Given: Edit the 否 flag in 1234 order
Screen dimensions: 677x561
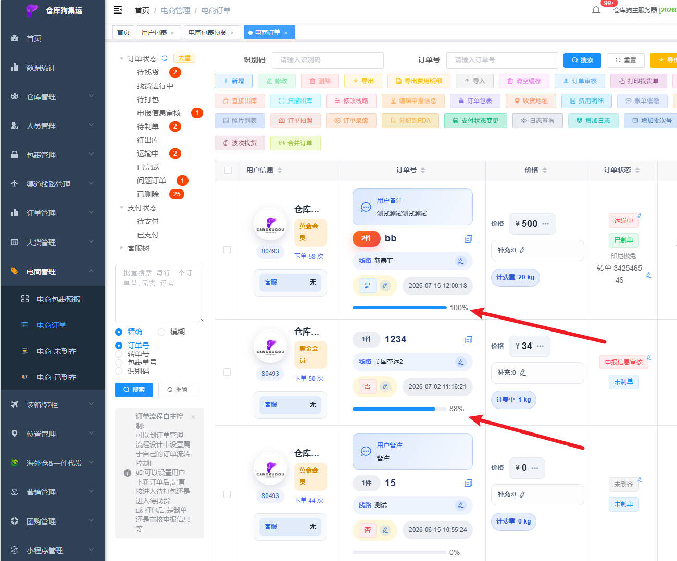Looking at the screenshot, I should (x=385, y=387).
